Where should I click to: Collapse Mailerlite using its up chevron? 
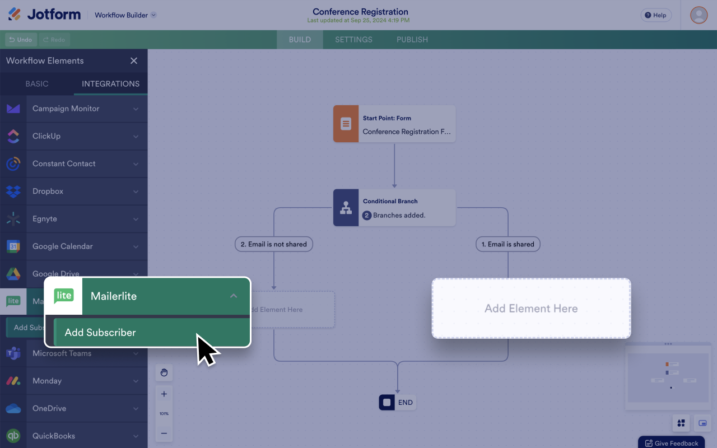coord(234,296)
